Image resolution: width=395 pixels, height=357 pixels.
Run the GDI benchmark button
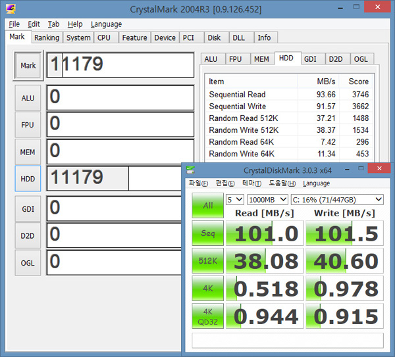(x=28, y=209)
